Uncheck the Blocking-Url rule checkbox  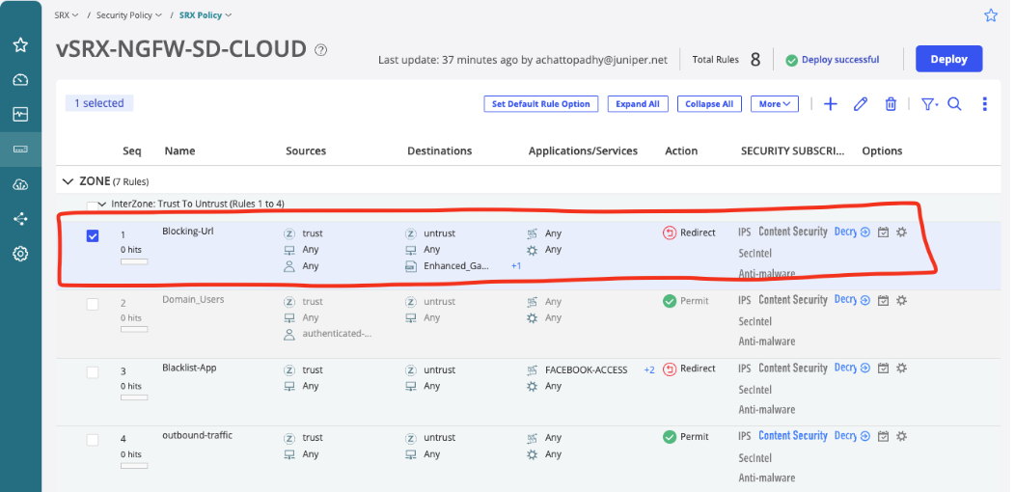(93, 236)
